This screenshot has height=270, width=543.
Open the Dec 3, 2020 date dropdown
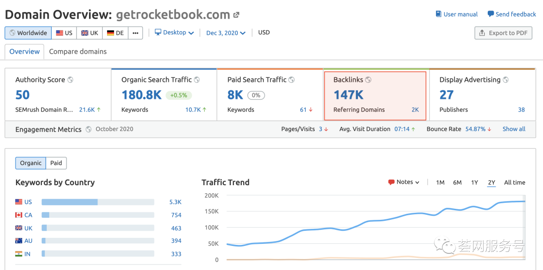(226, 33)
